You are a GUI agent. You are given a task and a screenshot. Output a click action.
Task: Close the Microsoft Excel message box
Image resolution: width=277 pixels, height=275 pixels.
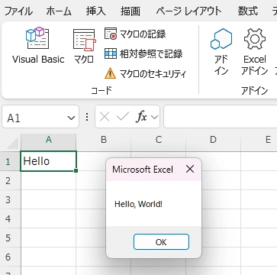190,169
